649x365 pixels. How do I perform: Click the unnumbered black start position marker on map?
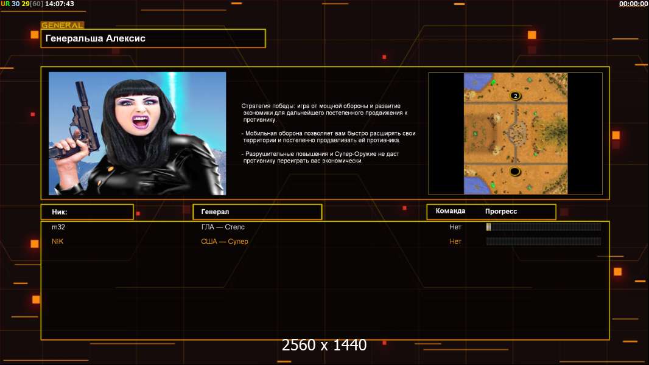[x=516, y=172]
